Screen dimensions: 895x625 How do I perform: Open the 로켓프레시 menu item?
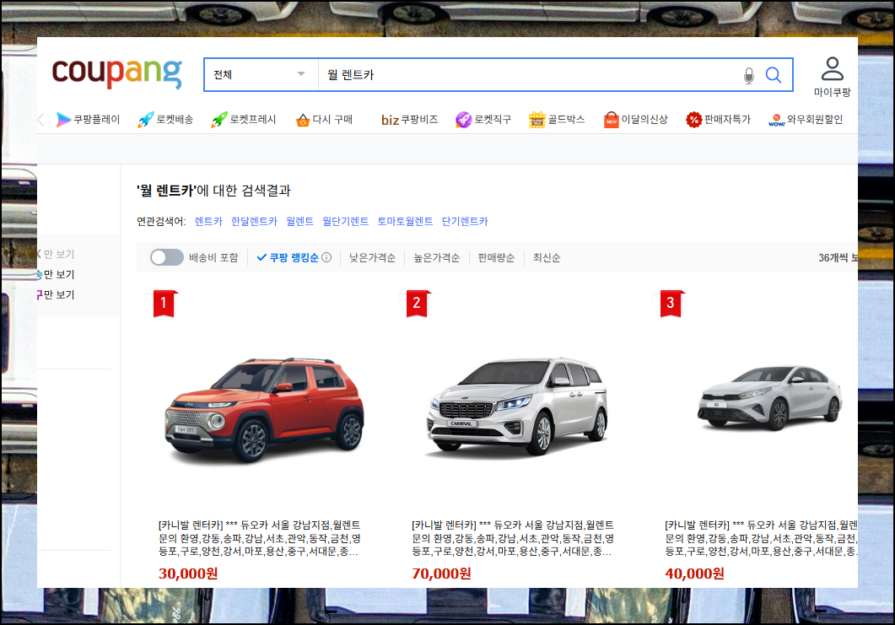(x=243, y=119)
